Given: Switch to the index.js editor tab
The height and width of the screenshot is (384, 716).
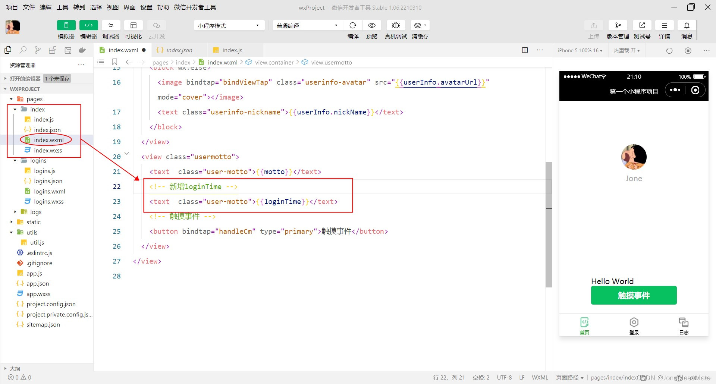Looking at the screenshot, I should pos(232,50).
